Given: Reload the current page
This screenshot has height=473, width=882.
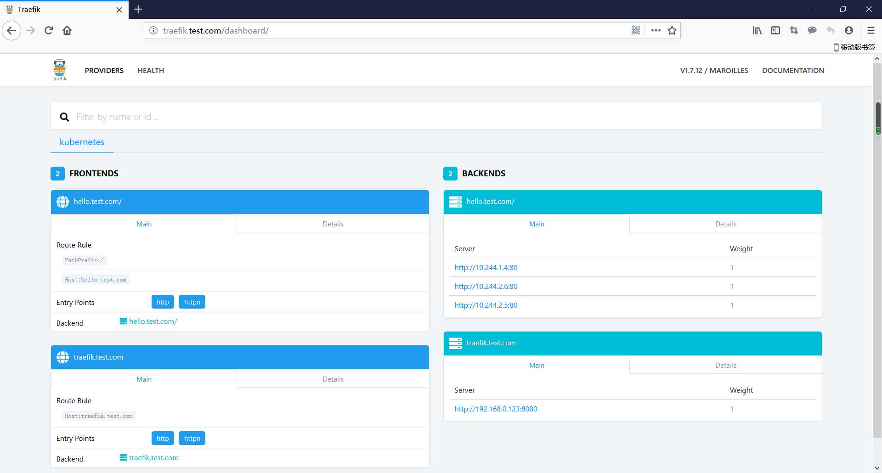Looking at the screenshot, I should (49, 31).
